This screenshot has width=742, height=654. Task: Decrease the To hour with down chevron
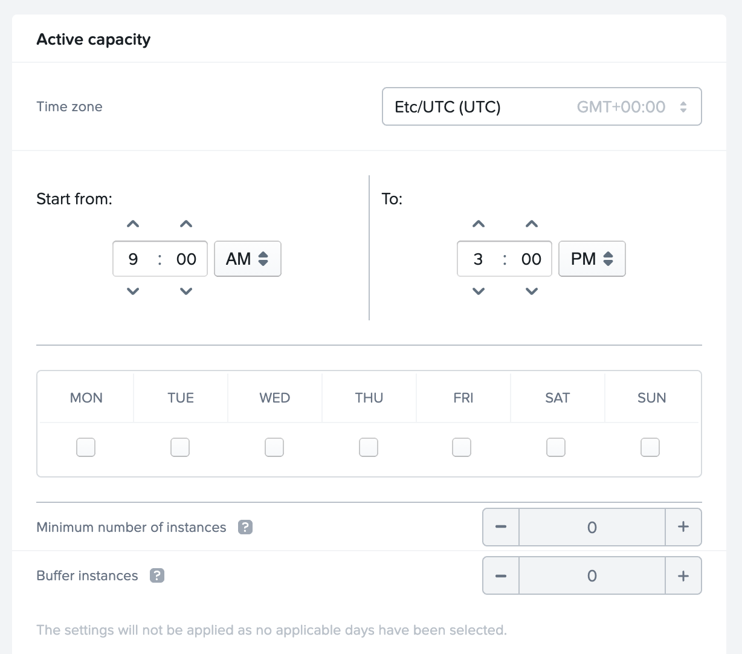point(479,291)
